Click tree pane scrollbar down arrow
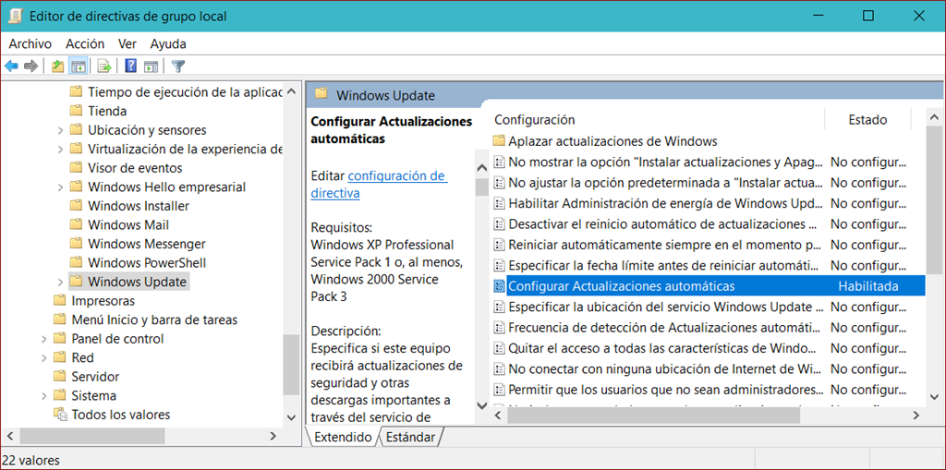The image size is (946, 470). [291, 417]
